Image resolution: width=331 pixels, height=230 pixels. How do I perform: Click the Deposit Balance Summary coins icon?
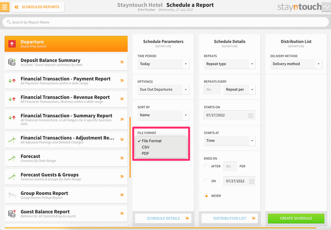point(12,62)
